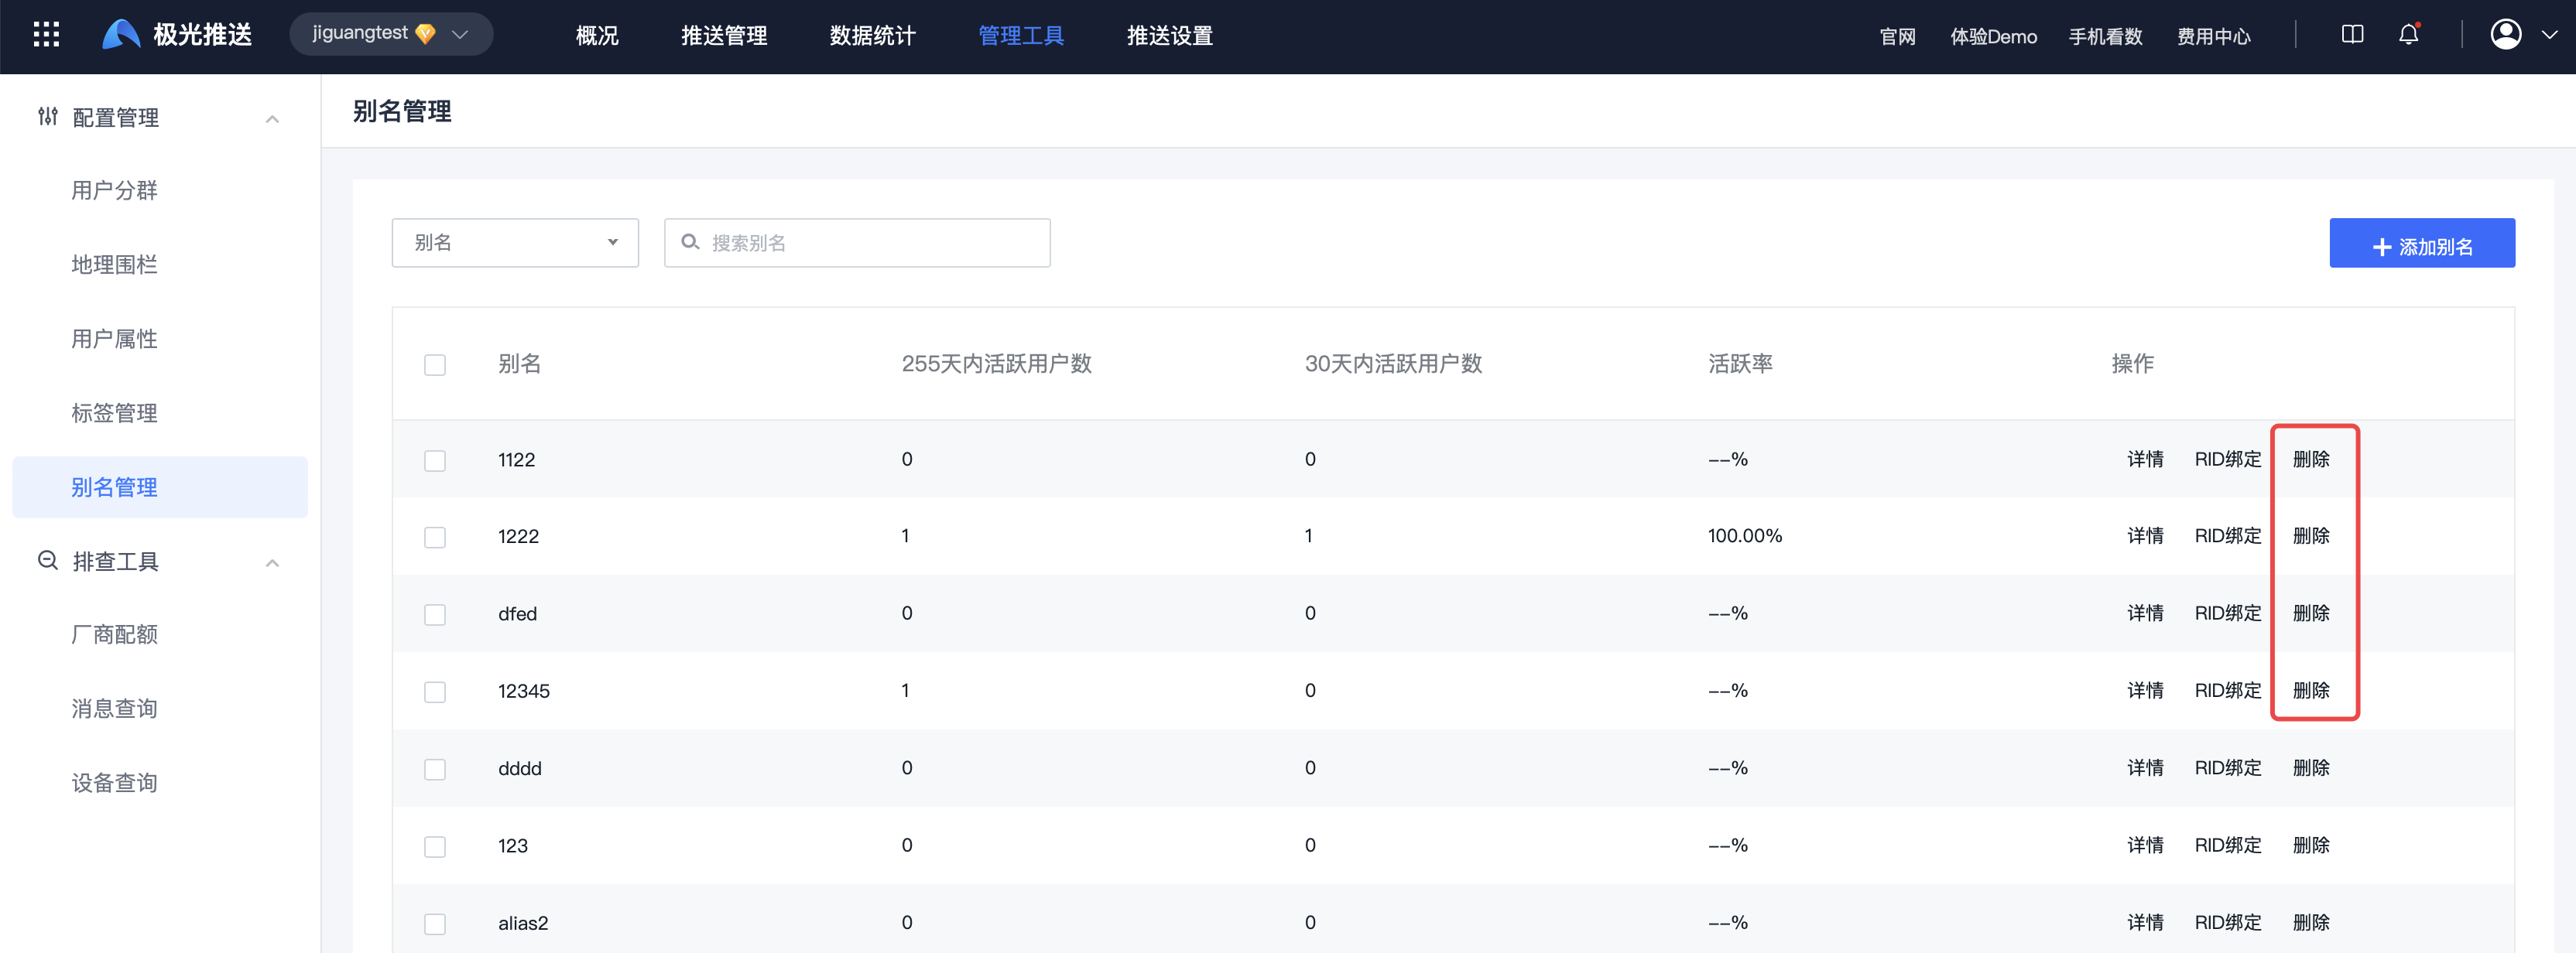Open the 费用中心 link
2576x953 pixels.
2213,37
